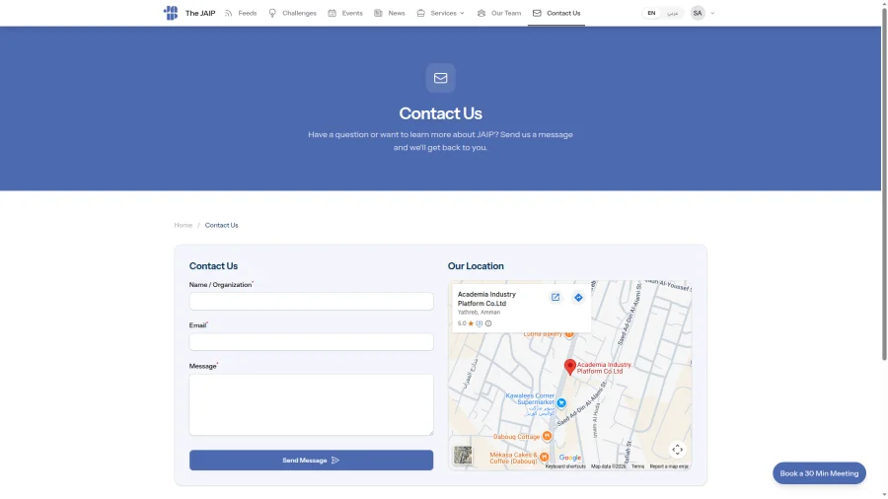Click the Send Message button

pyautogui.click(x=311, y=460)
